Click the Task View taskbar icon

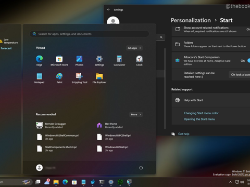point(37,182)
